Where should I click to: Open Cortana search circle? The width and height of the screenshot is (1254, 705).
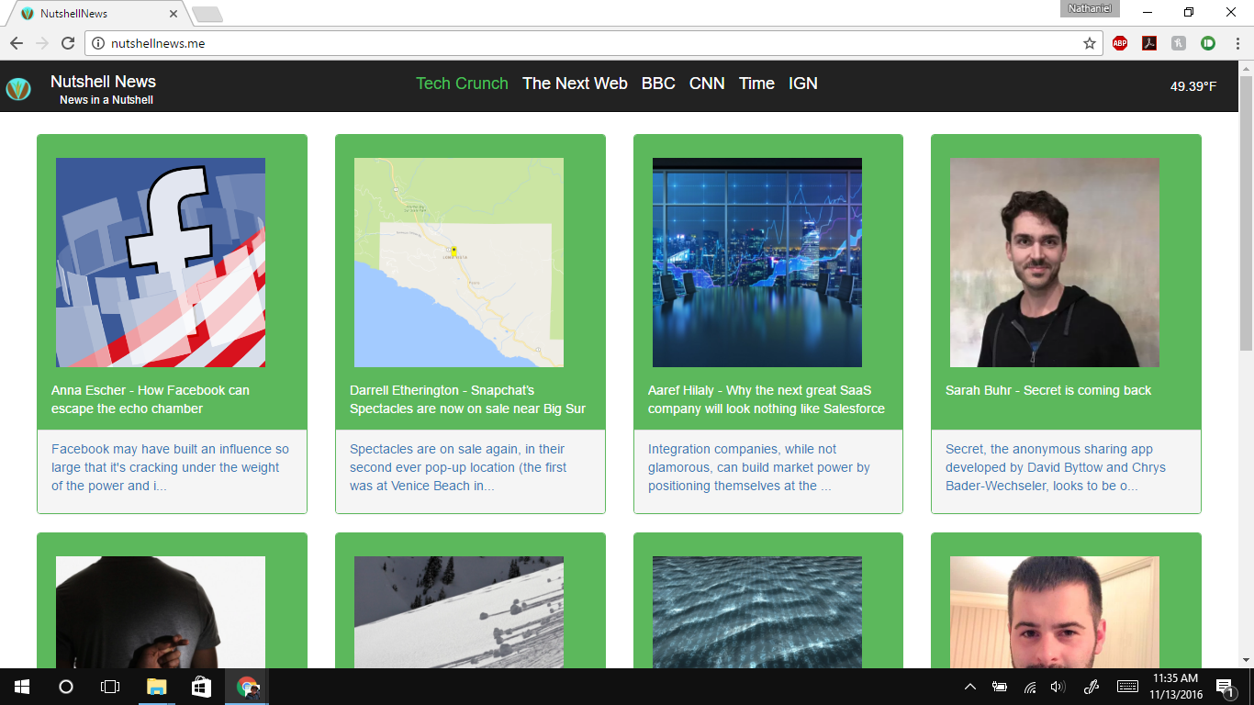[66, 687]
